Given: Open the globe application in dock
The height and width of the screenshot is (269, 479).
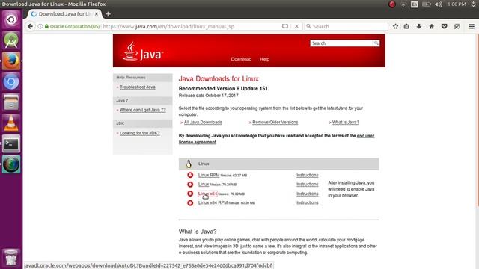Looking at the screenshot, I should pyautogui.click(x=11, y=164).
